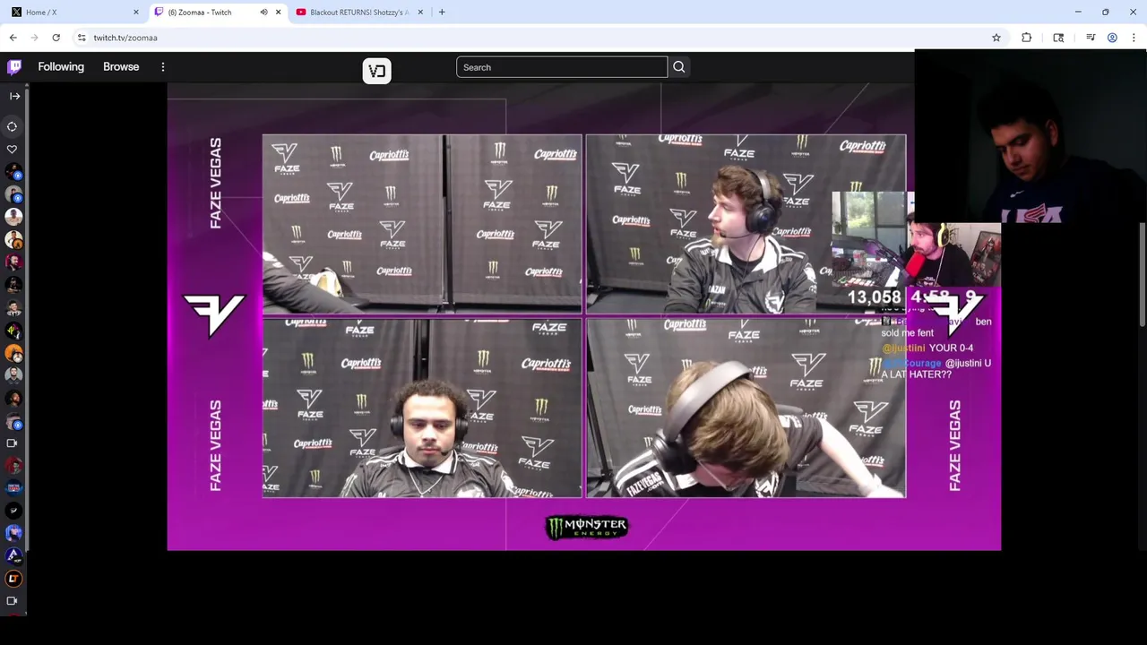The width and height of the screenshot is (1147, 645).
Task: Open the media controls music-note icon
Action: pyautogui.click(x=1091, y=38)
